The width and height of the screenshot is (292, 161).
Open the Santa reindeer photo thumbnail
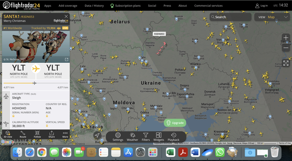[36, 47]
